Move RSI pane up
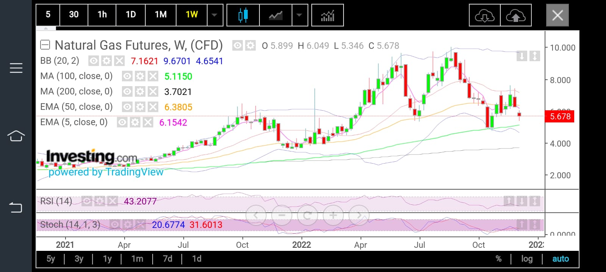The height and width of the screenshot is (272, 606). click(509, 201)
